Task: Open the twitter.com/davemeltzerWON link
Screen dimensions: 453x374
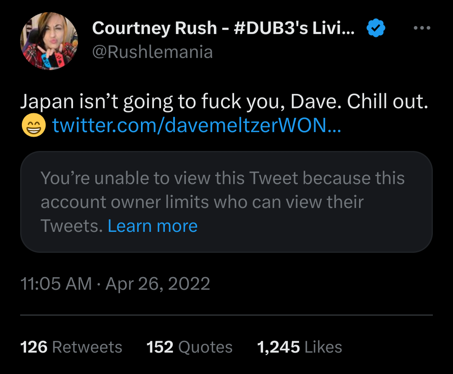Action: (x=197, y=125)
